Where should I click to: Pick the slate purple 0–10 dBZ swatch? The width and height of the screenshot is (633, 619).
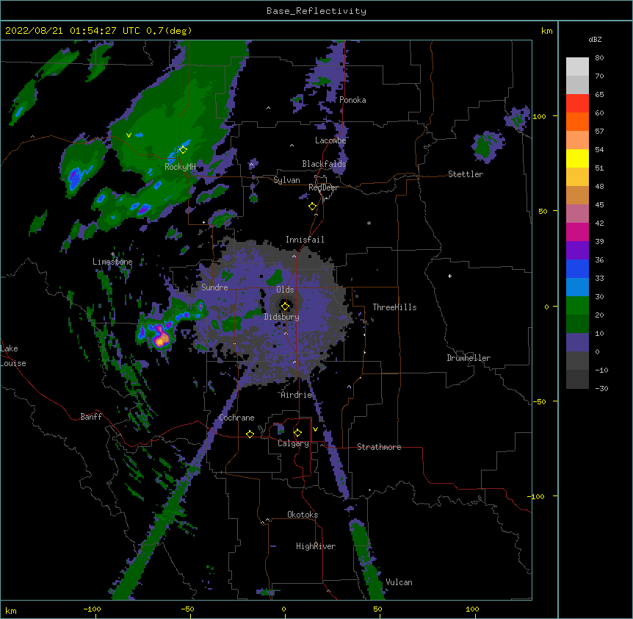tap(577, 343)
